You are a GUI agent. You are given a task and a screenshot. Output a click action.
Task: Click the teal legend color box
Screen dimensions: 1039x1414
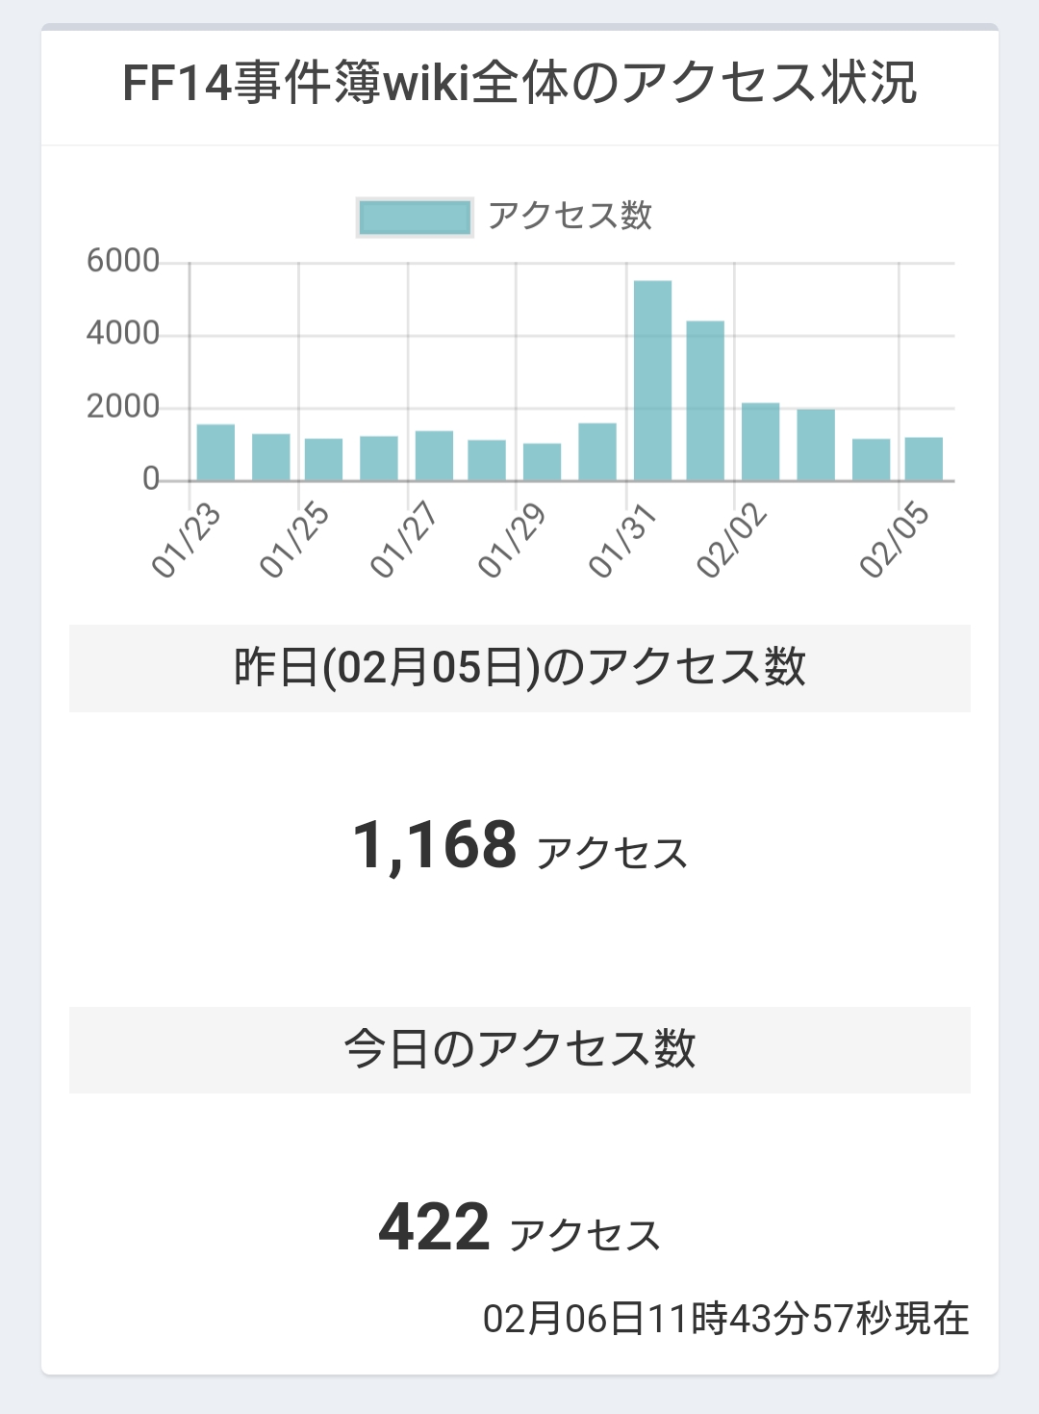tap(415, 217)
